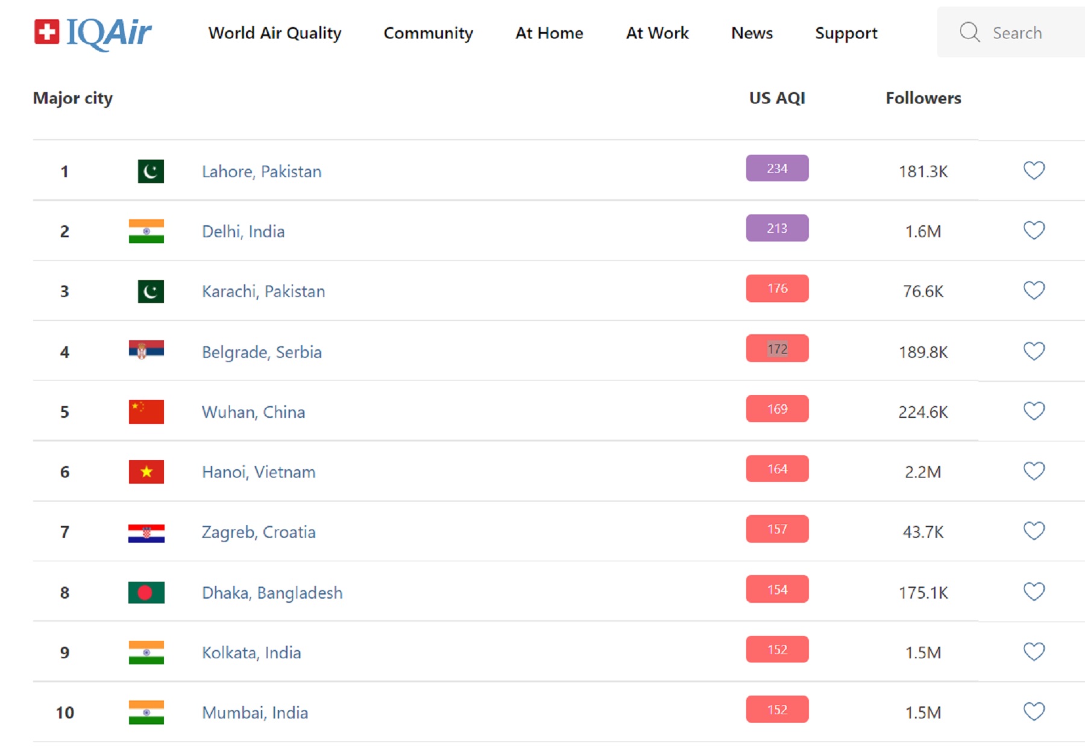1085x748 pixels.
Task: Click the Serbia flag icon
Action: pyautogui.click(x=146, y=350)
